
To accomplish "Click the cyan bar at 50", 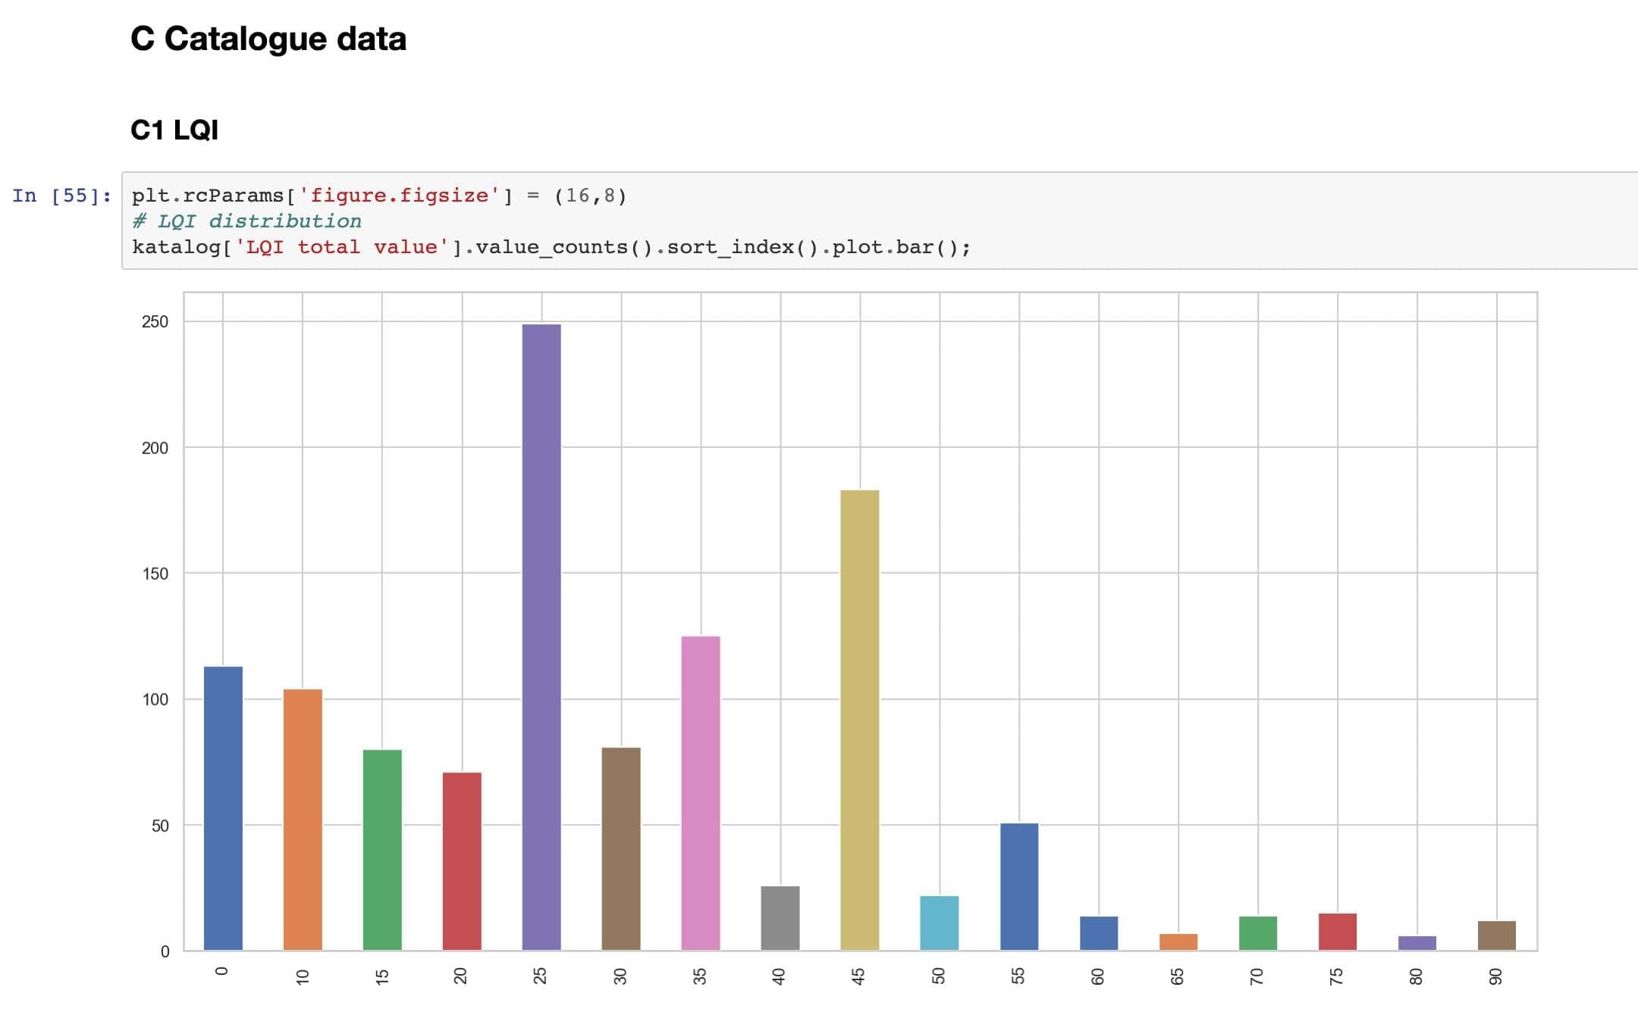I will click(x=940, y=923).
